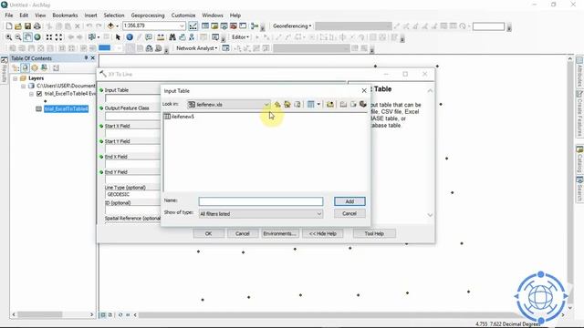
Task: Click the Add button in Input Table dialog
Action: (349, 201)
